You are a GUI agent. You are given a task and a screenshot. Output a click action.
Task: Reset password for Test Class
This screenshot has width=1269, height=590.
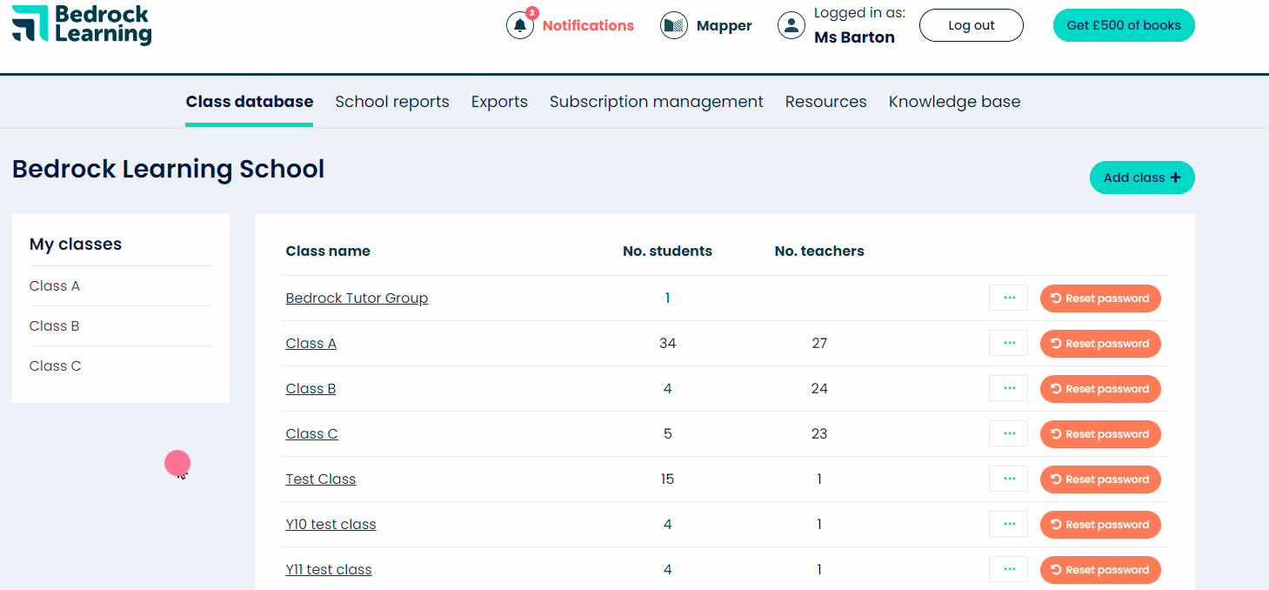coord(1100,479)
